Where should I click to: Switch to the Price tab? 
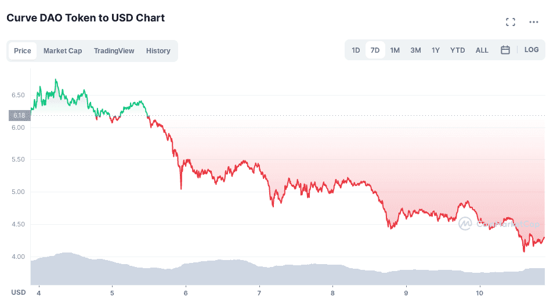(23, 51)
